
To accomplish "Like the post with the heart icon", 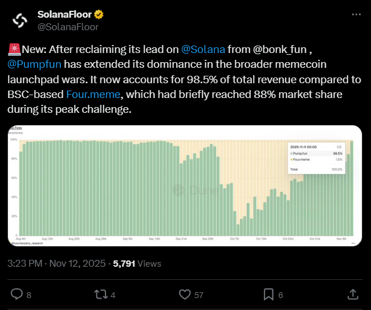I will point(185,294).
